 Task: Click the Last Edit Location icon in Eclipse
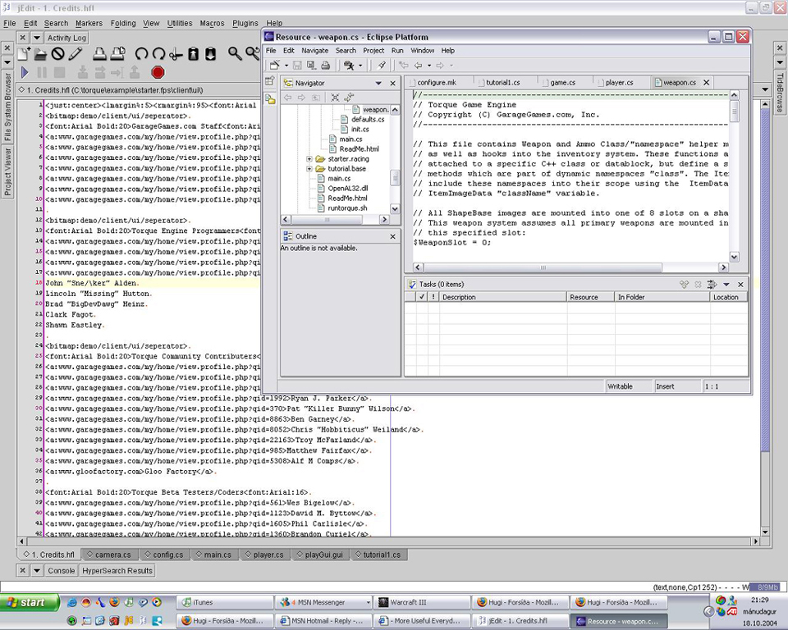(x=403, y=66)
